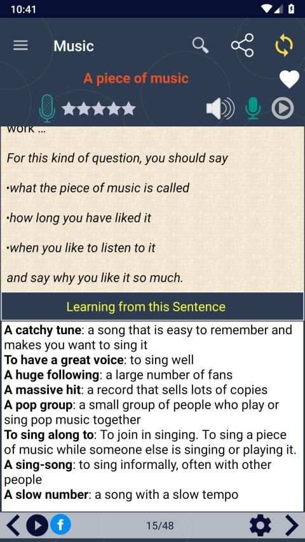305x542 pixels.
Task: Open the Facebook icon
Action: [60, 525]
